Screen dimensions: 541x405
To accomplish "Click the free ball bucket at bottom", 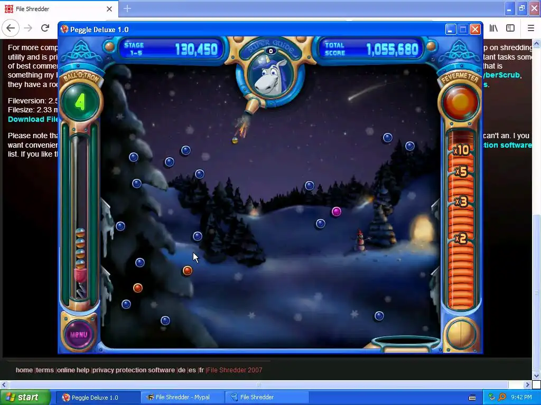I will point(406,344).
